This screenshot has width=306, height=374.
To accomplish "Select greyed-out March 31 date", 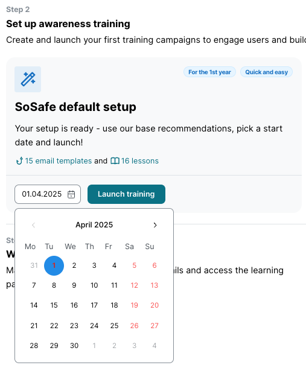I will pos(34,265).
